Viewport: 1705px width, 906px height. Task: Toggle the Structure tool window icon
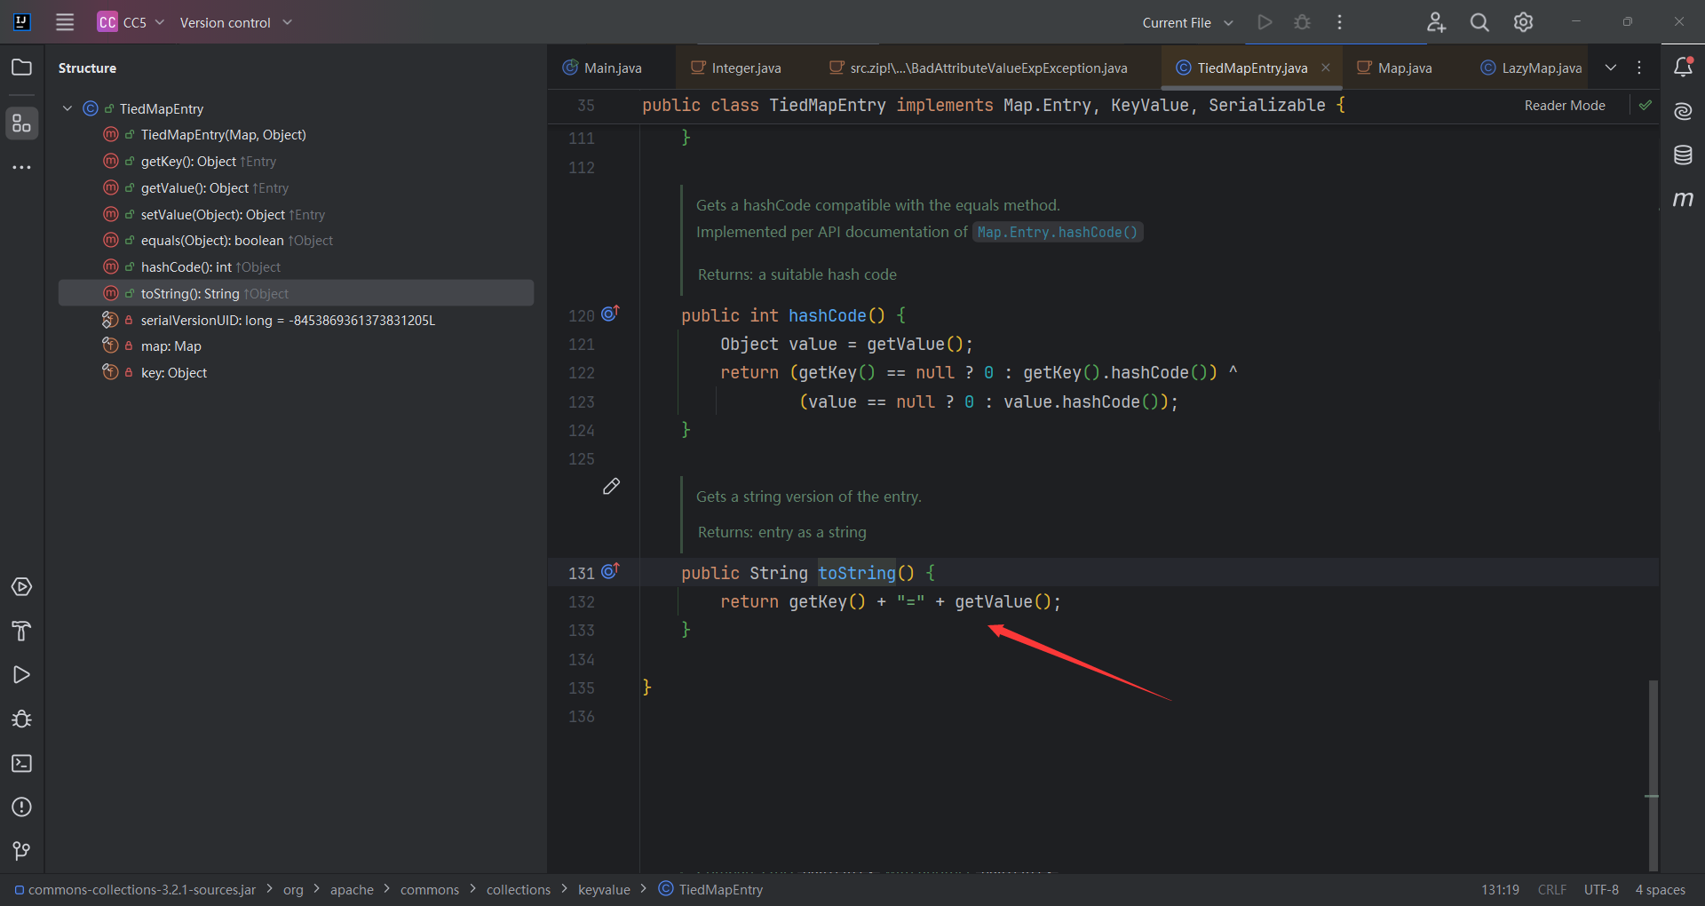point(21,123)
